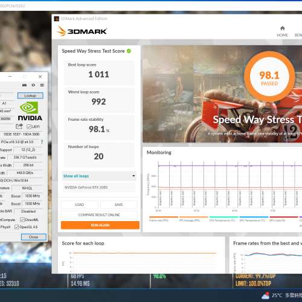Screen dimensions: 302x302
Task: Click the DirectX support 12 (12_2) field
Action: click(x=28, y=150)
